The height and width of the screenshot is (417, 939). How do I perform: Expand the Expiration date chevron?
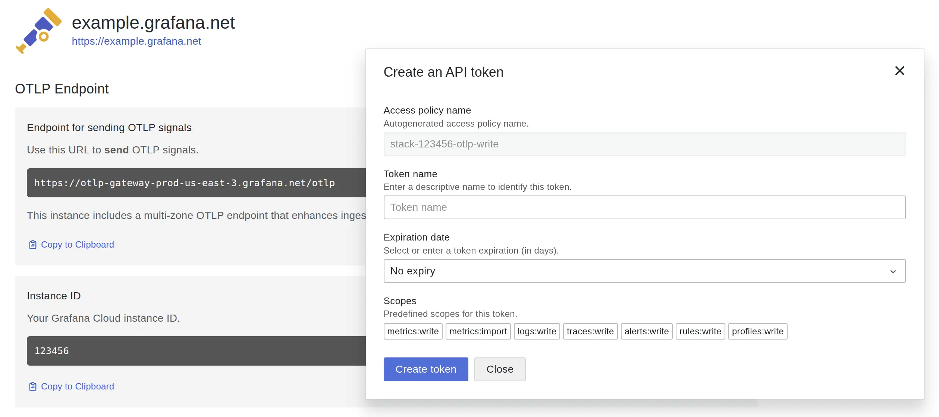coord(893,271)
